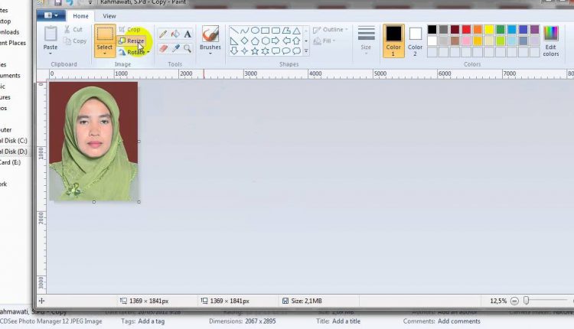Expand the Paste options arrow
This screenshot has width=574, height=329.
[51, 54]
